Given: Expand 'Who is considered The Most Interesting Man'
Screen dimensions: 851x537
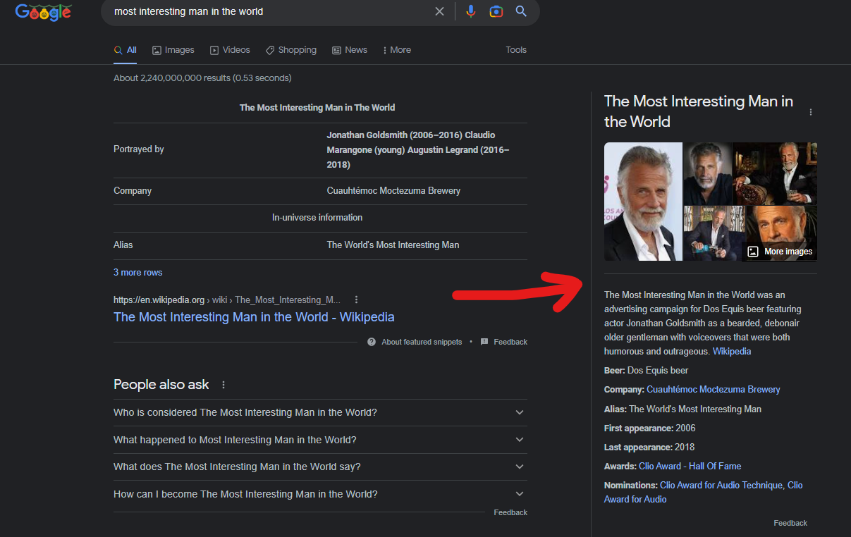Looking at the screenshot, I should tap(320, 412).
